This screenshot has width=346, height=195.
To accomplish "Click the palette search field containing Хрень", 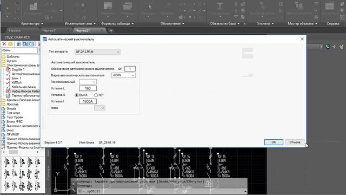I will pyautogui.click(x=19, y=50).
